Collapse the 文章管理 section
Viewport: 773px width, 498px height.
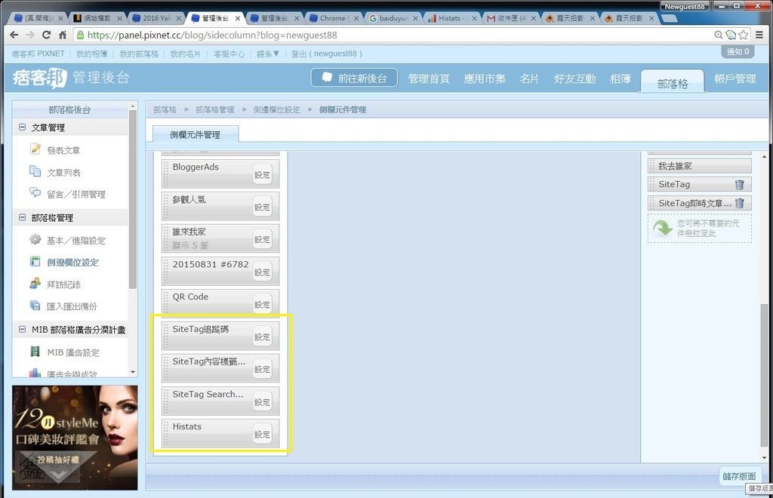coord(22,127)
